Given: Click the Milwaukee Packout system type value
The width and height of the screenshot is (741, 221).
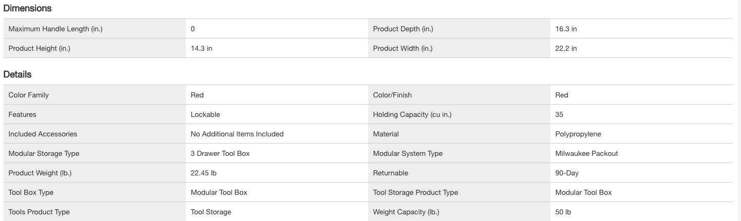Looking at the screenshot, I should pyautogui.click(x=586, y=153).
